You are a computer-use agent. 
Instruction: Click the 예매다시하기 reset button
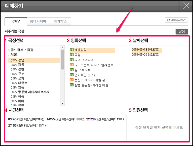click(x=176, y=20)
